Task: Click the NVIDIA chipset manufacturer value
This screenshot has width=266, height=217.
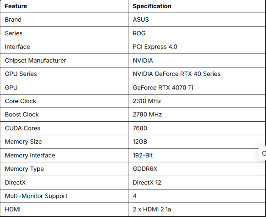Action: coord(143,60)
